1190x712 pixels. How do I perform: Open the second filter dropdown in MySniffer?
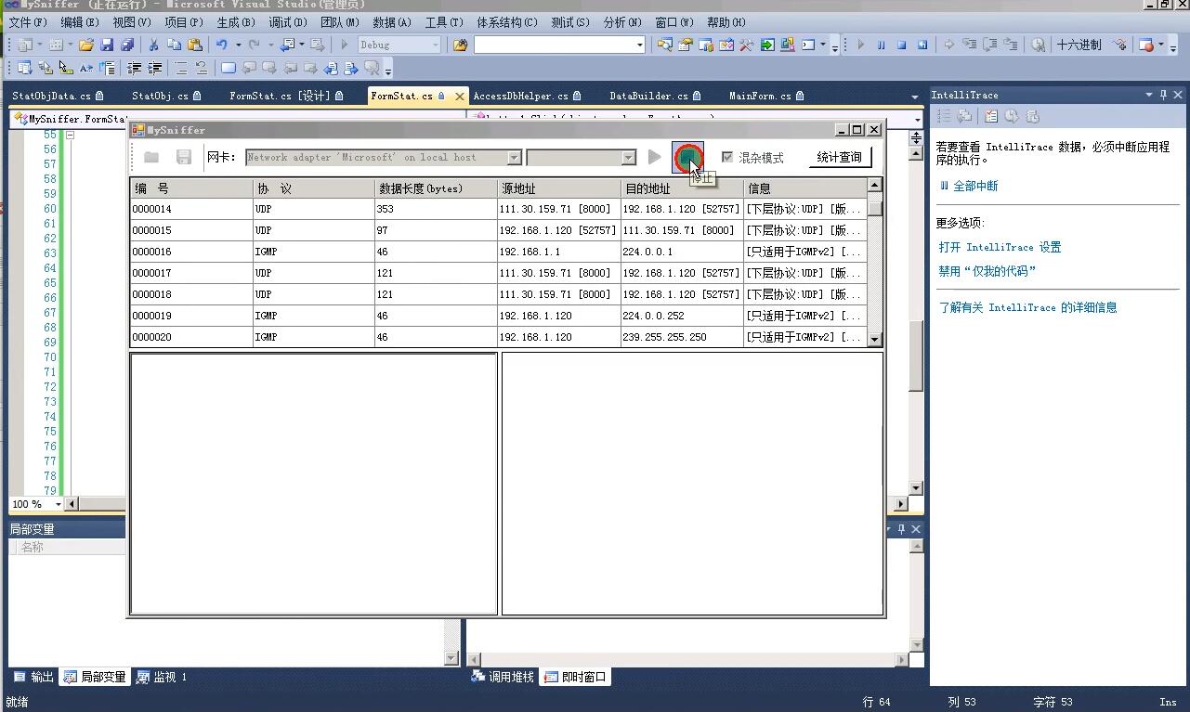pyautogui.click(x=628, y=158)
